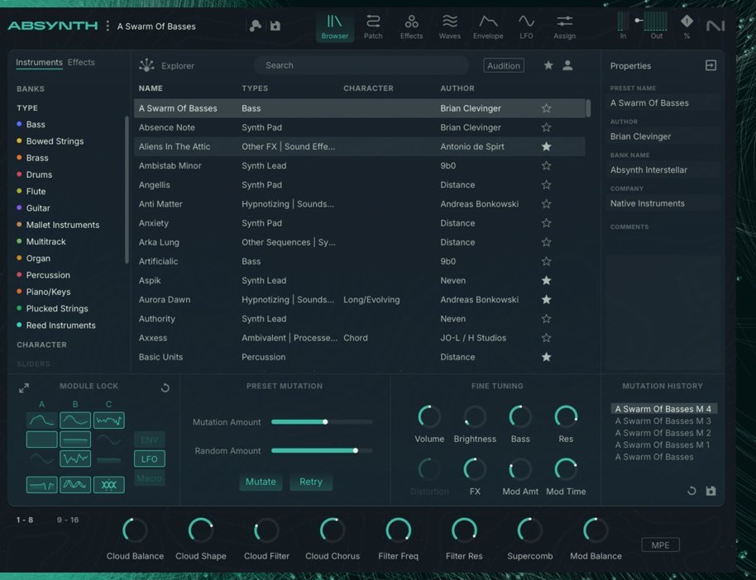Image resolution: width=756 pixels, height=580 pixels.
Task: Open the Effects view in top toolbar
Action: 411,27
